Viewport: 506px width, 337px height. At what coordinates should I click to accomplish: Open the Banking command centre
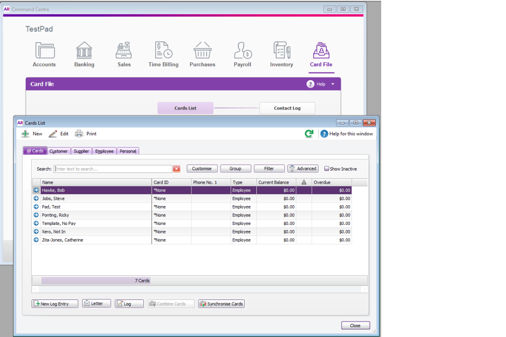coord(84,54)
